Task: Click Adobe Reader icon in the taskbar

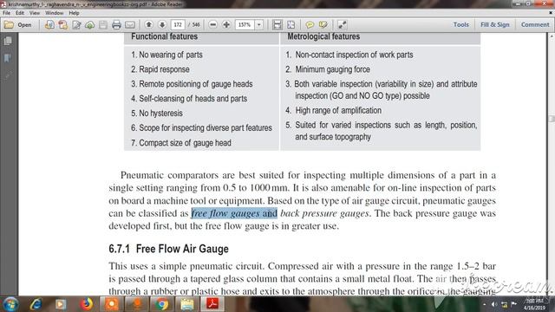Action: click(212, 304)
